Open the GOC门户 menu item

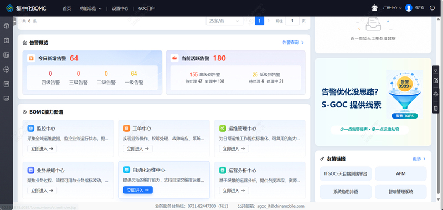[146, 8]
